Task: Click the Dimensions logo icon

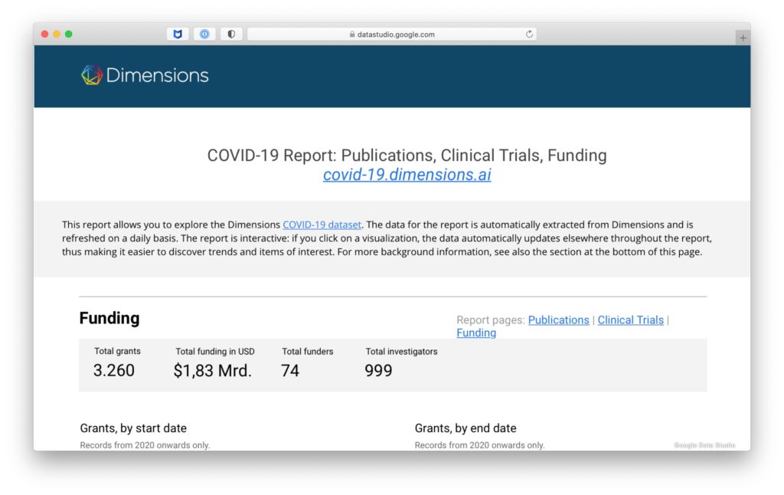Action: [92, 75]
